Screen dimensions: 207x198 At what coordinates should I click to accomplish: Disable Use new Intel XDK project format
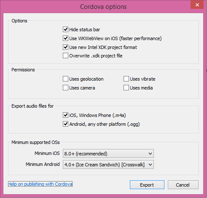pos(65,47)
